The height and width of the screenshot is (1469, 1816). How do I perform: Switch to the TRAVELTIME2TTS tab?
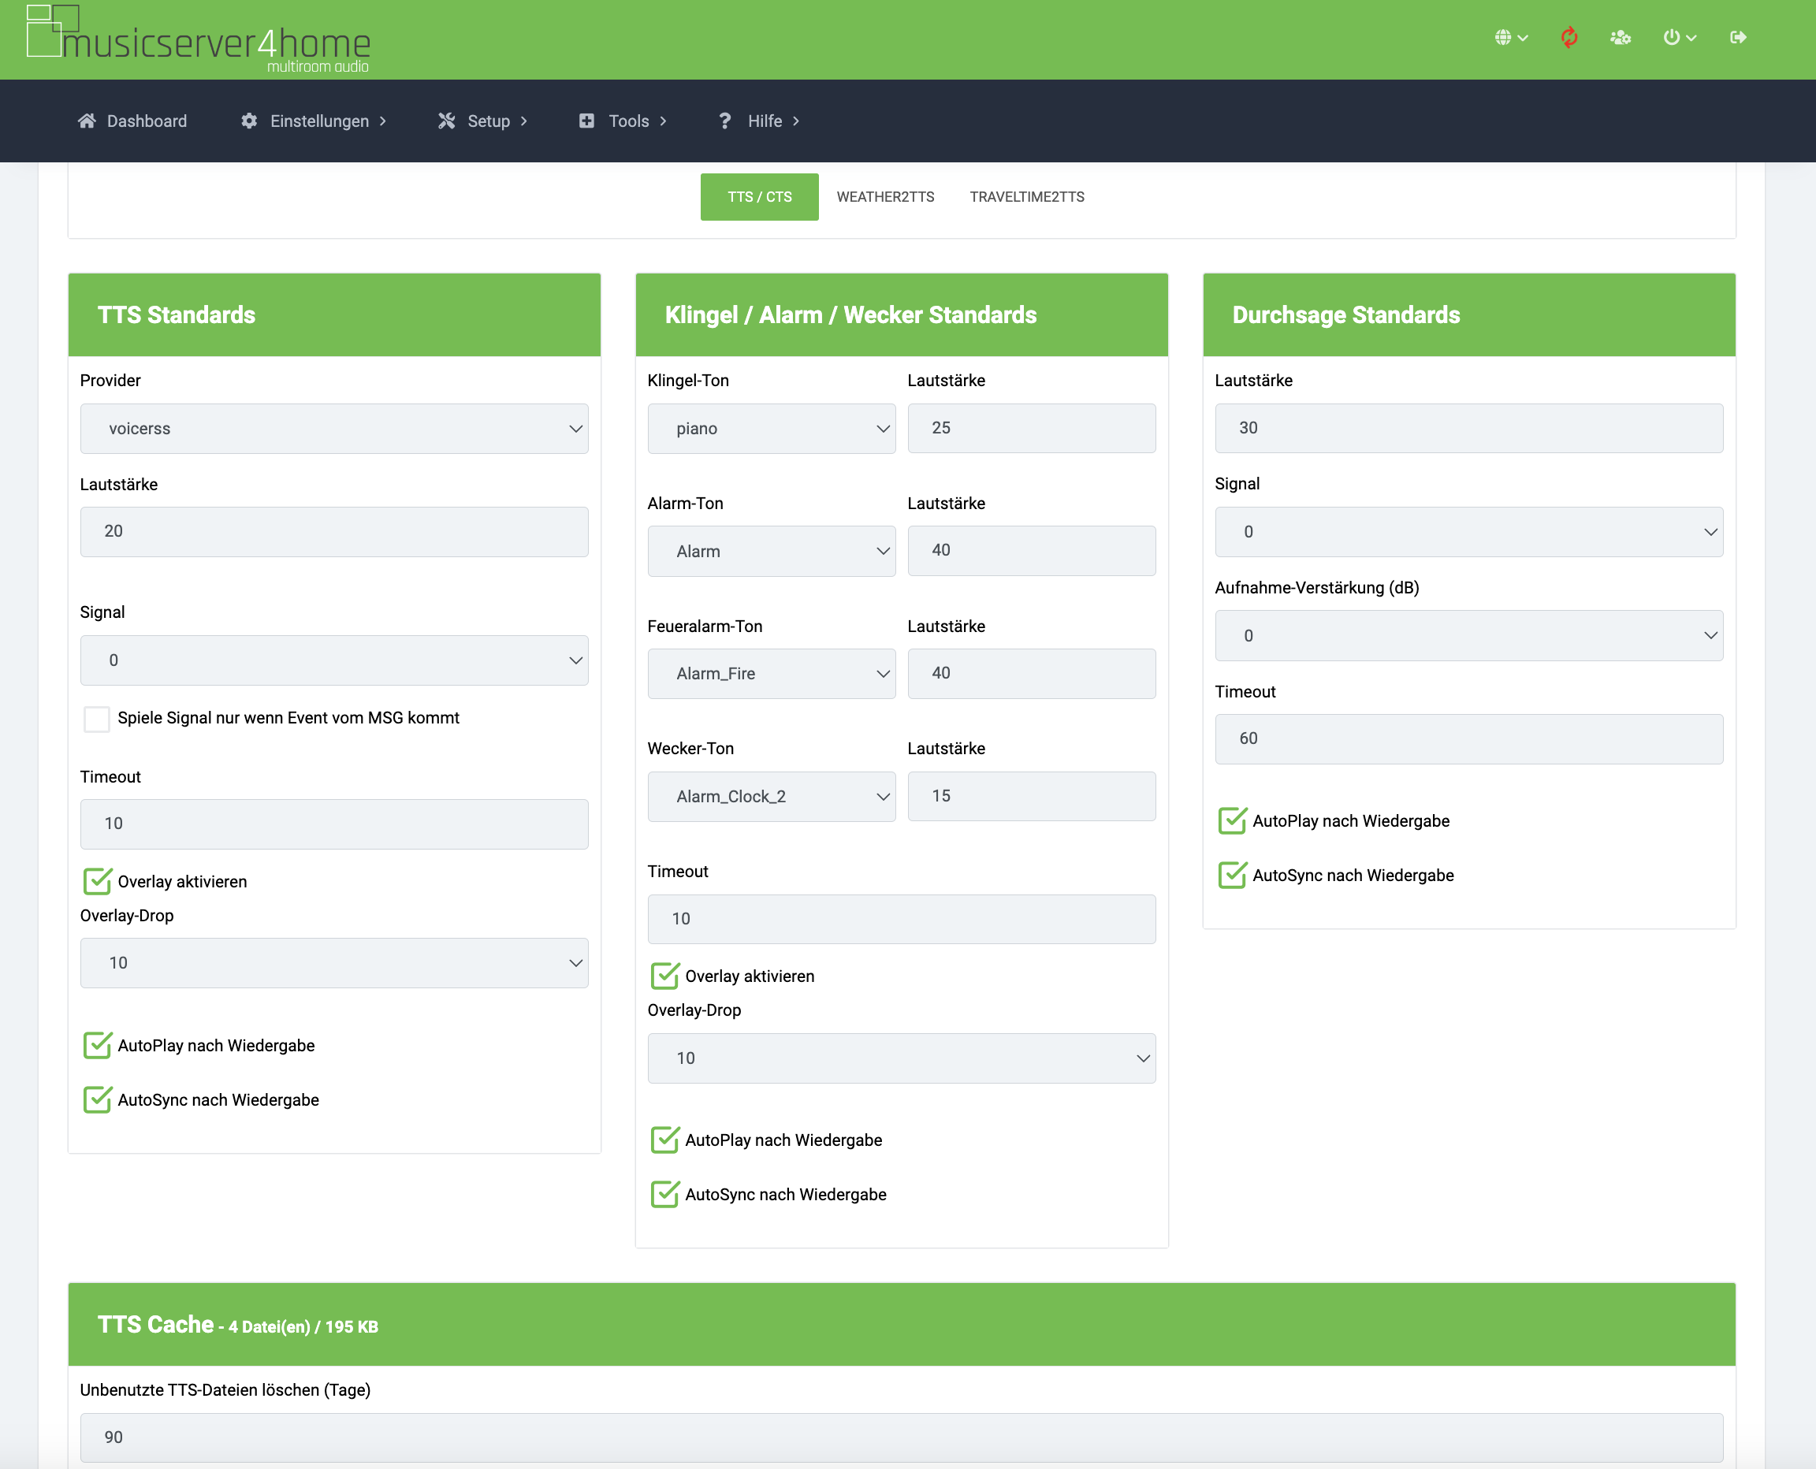coord(1026,197)
